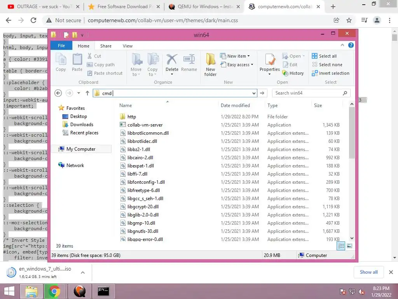Open file History from ribbon
The image size is (398, 299).
[293, 73]
